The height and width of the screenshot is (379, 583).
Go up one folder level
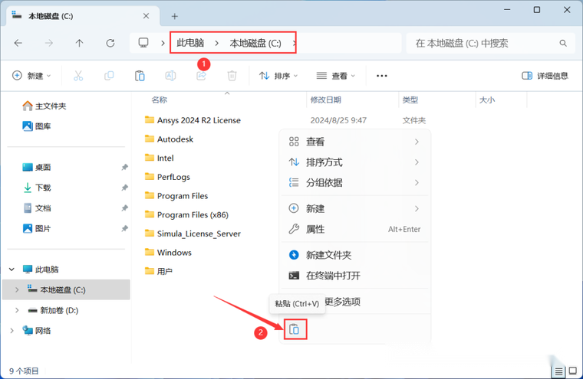80,43
